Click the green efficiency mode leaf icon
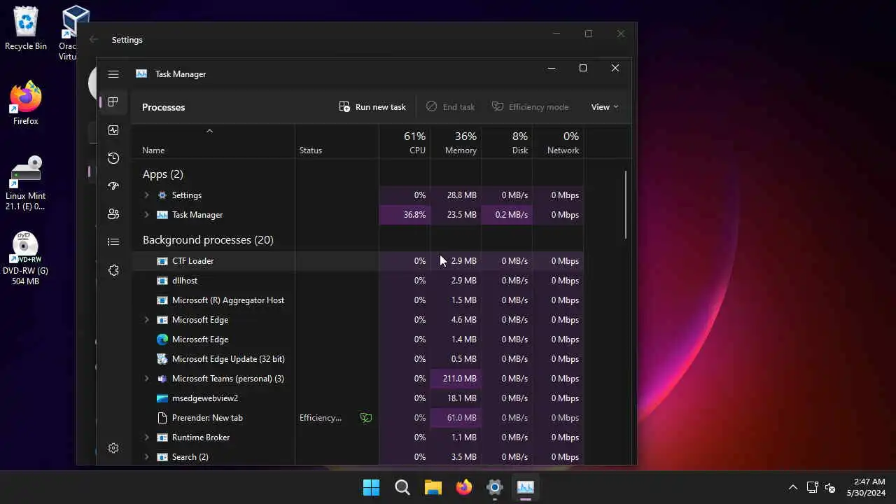The height and width of the screenshot is (504, 896). [x=365, y=418]
